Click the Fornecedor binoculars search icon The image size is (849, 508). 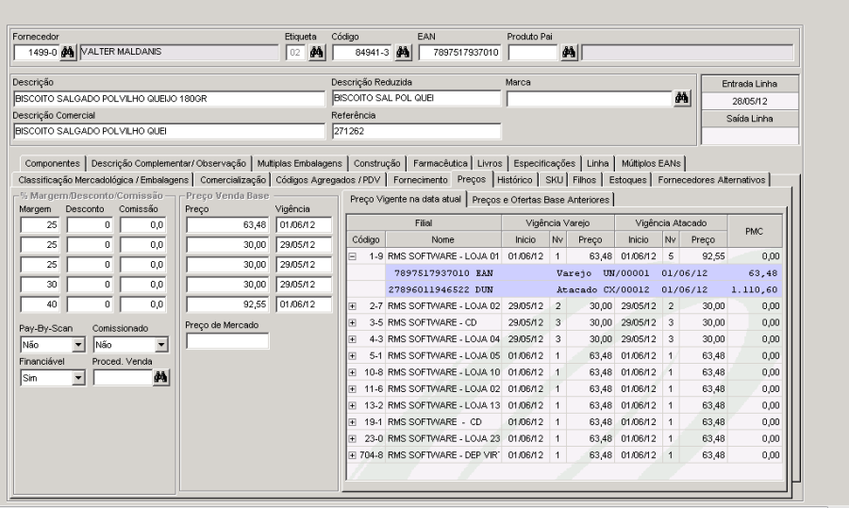click(67, 52)
